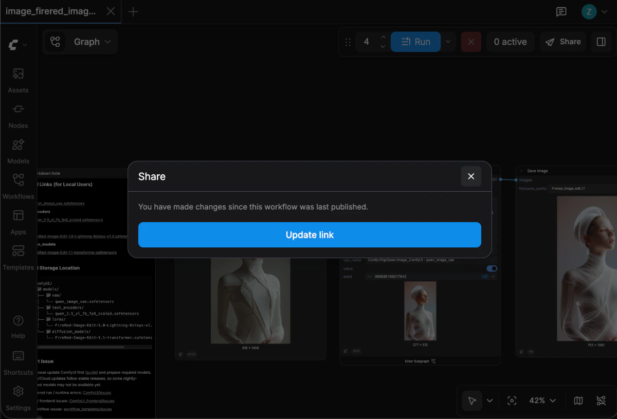Viewport: 617px width, 419px height.
Task: Open the Models panel
Action: [18, 151]
